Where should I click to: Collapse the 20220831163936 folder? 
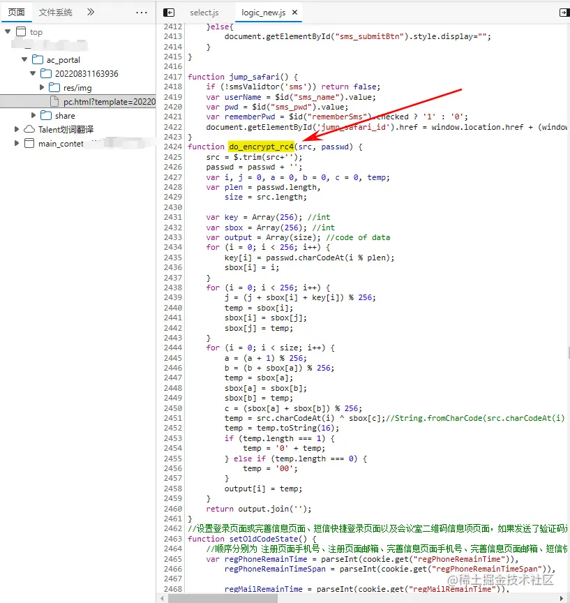coord(33,73)
